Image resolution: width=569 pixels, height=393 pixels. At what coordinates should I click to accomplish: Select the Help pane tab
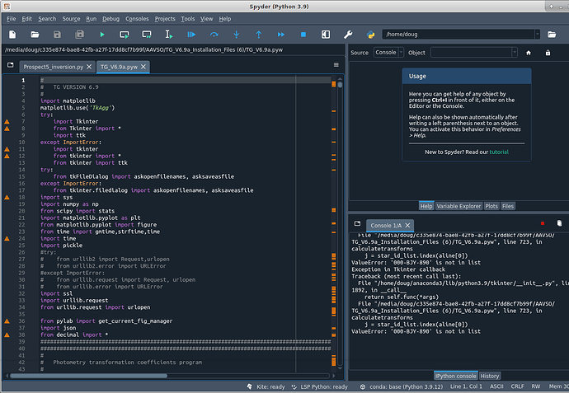pyautogui.click(x=426, y=206)
